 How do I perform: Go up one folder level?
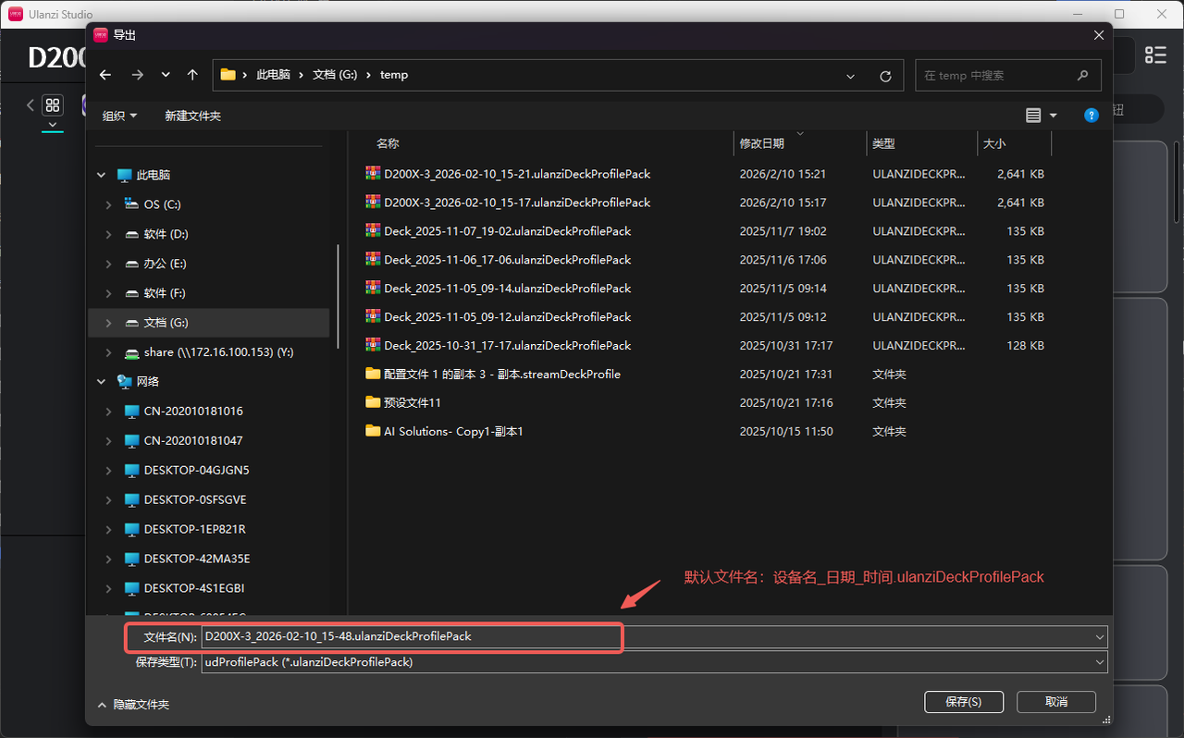coord(192,75)
